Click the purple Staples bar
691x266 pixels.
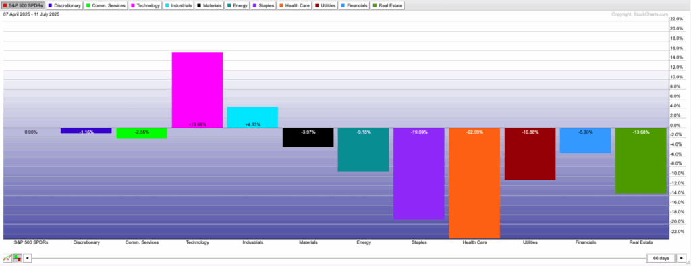coord(418,174)
